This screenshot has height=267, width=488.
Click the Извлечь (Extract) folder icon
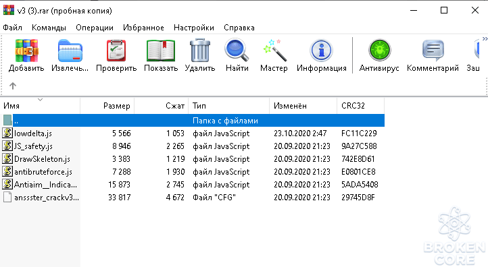[x=70, y=51]
